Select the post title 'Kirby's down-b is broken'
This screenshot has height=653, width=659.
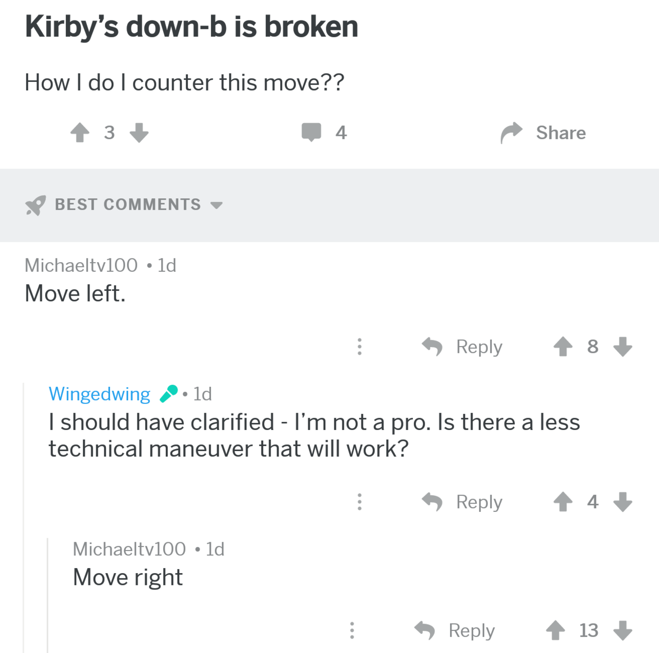point(191,27)
